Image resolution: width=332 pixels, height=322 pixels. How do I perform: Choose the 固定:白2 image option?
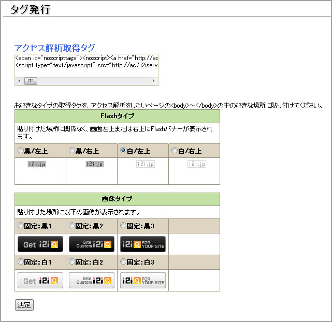[72, 262]
